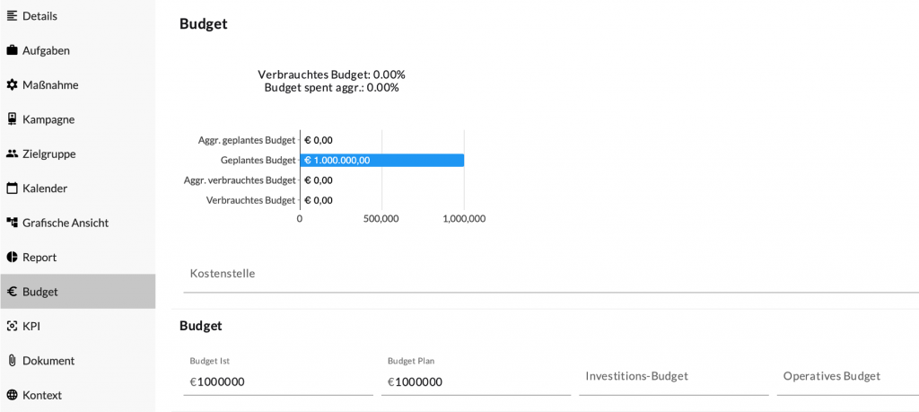Open the Report menu entry
919x412 pixels.
39,257
